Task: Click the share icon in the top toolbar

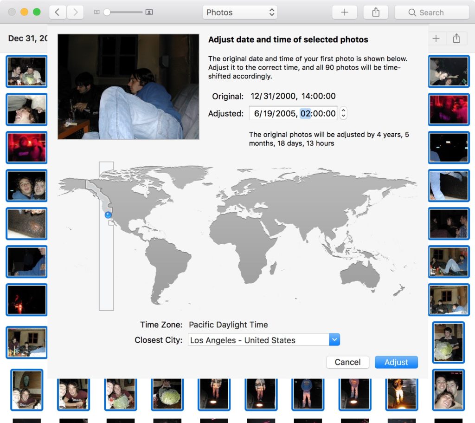Action: pos(376,13)
